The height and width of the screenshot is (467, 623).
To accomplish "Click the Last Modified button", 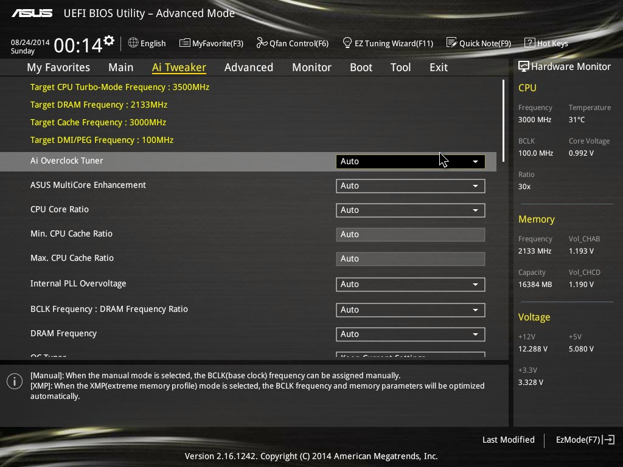I will click(x=508, y=440).
